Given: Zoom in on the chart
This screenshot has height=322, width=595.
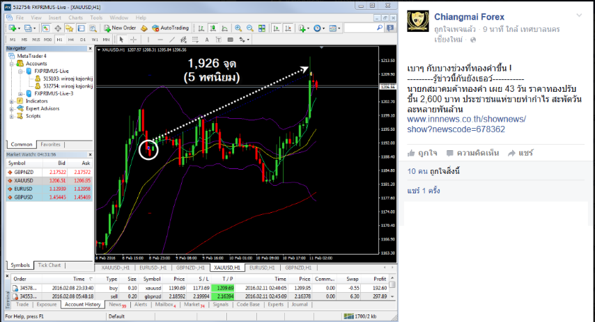Looking at the screenshot, I should click(238, 28).
